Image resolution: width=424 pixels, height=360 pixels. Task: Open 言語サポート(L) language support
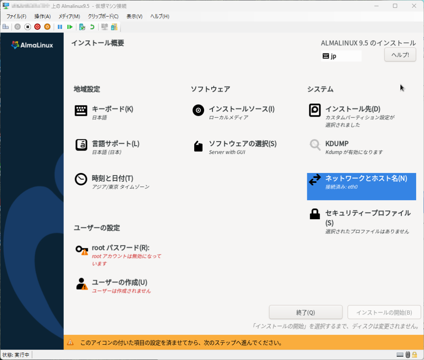point(115,144)
